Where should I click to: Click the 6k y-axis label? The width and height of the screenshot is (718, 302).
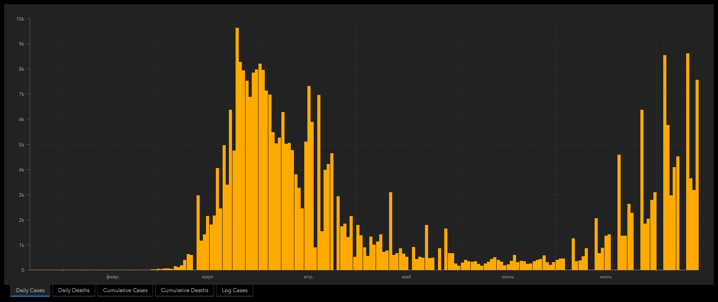coord(22,119)
